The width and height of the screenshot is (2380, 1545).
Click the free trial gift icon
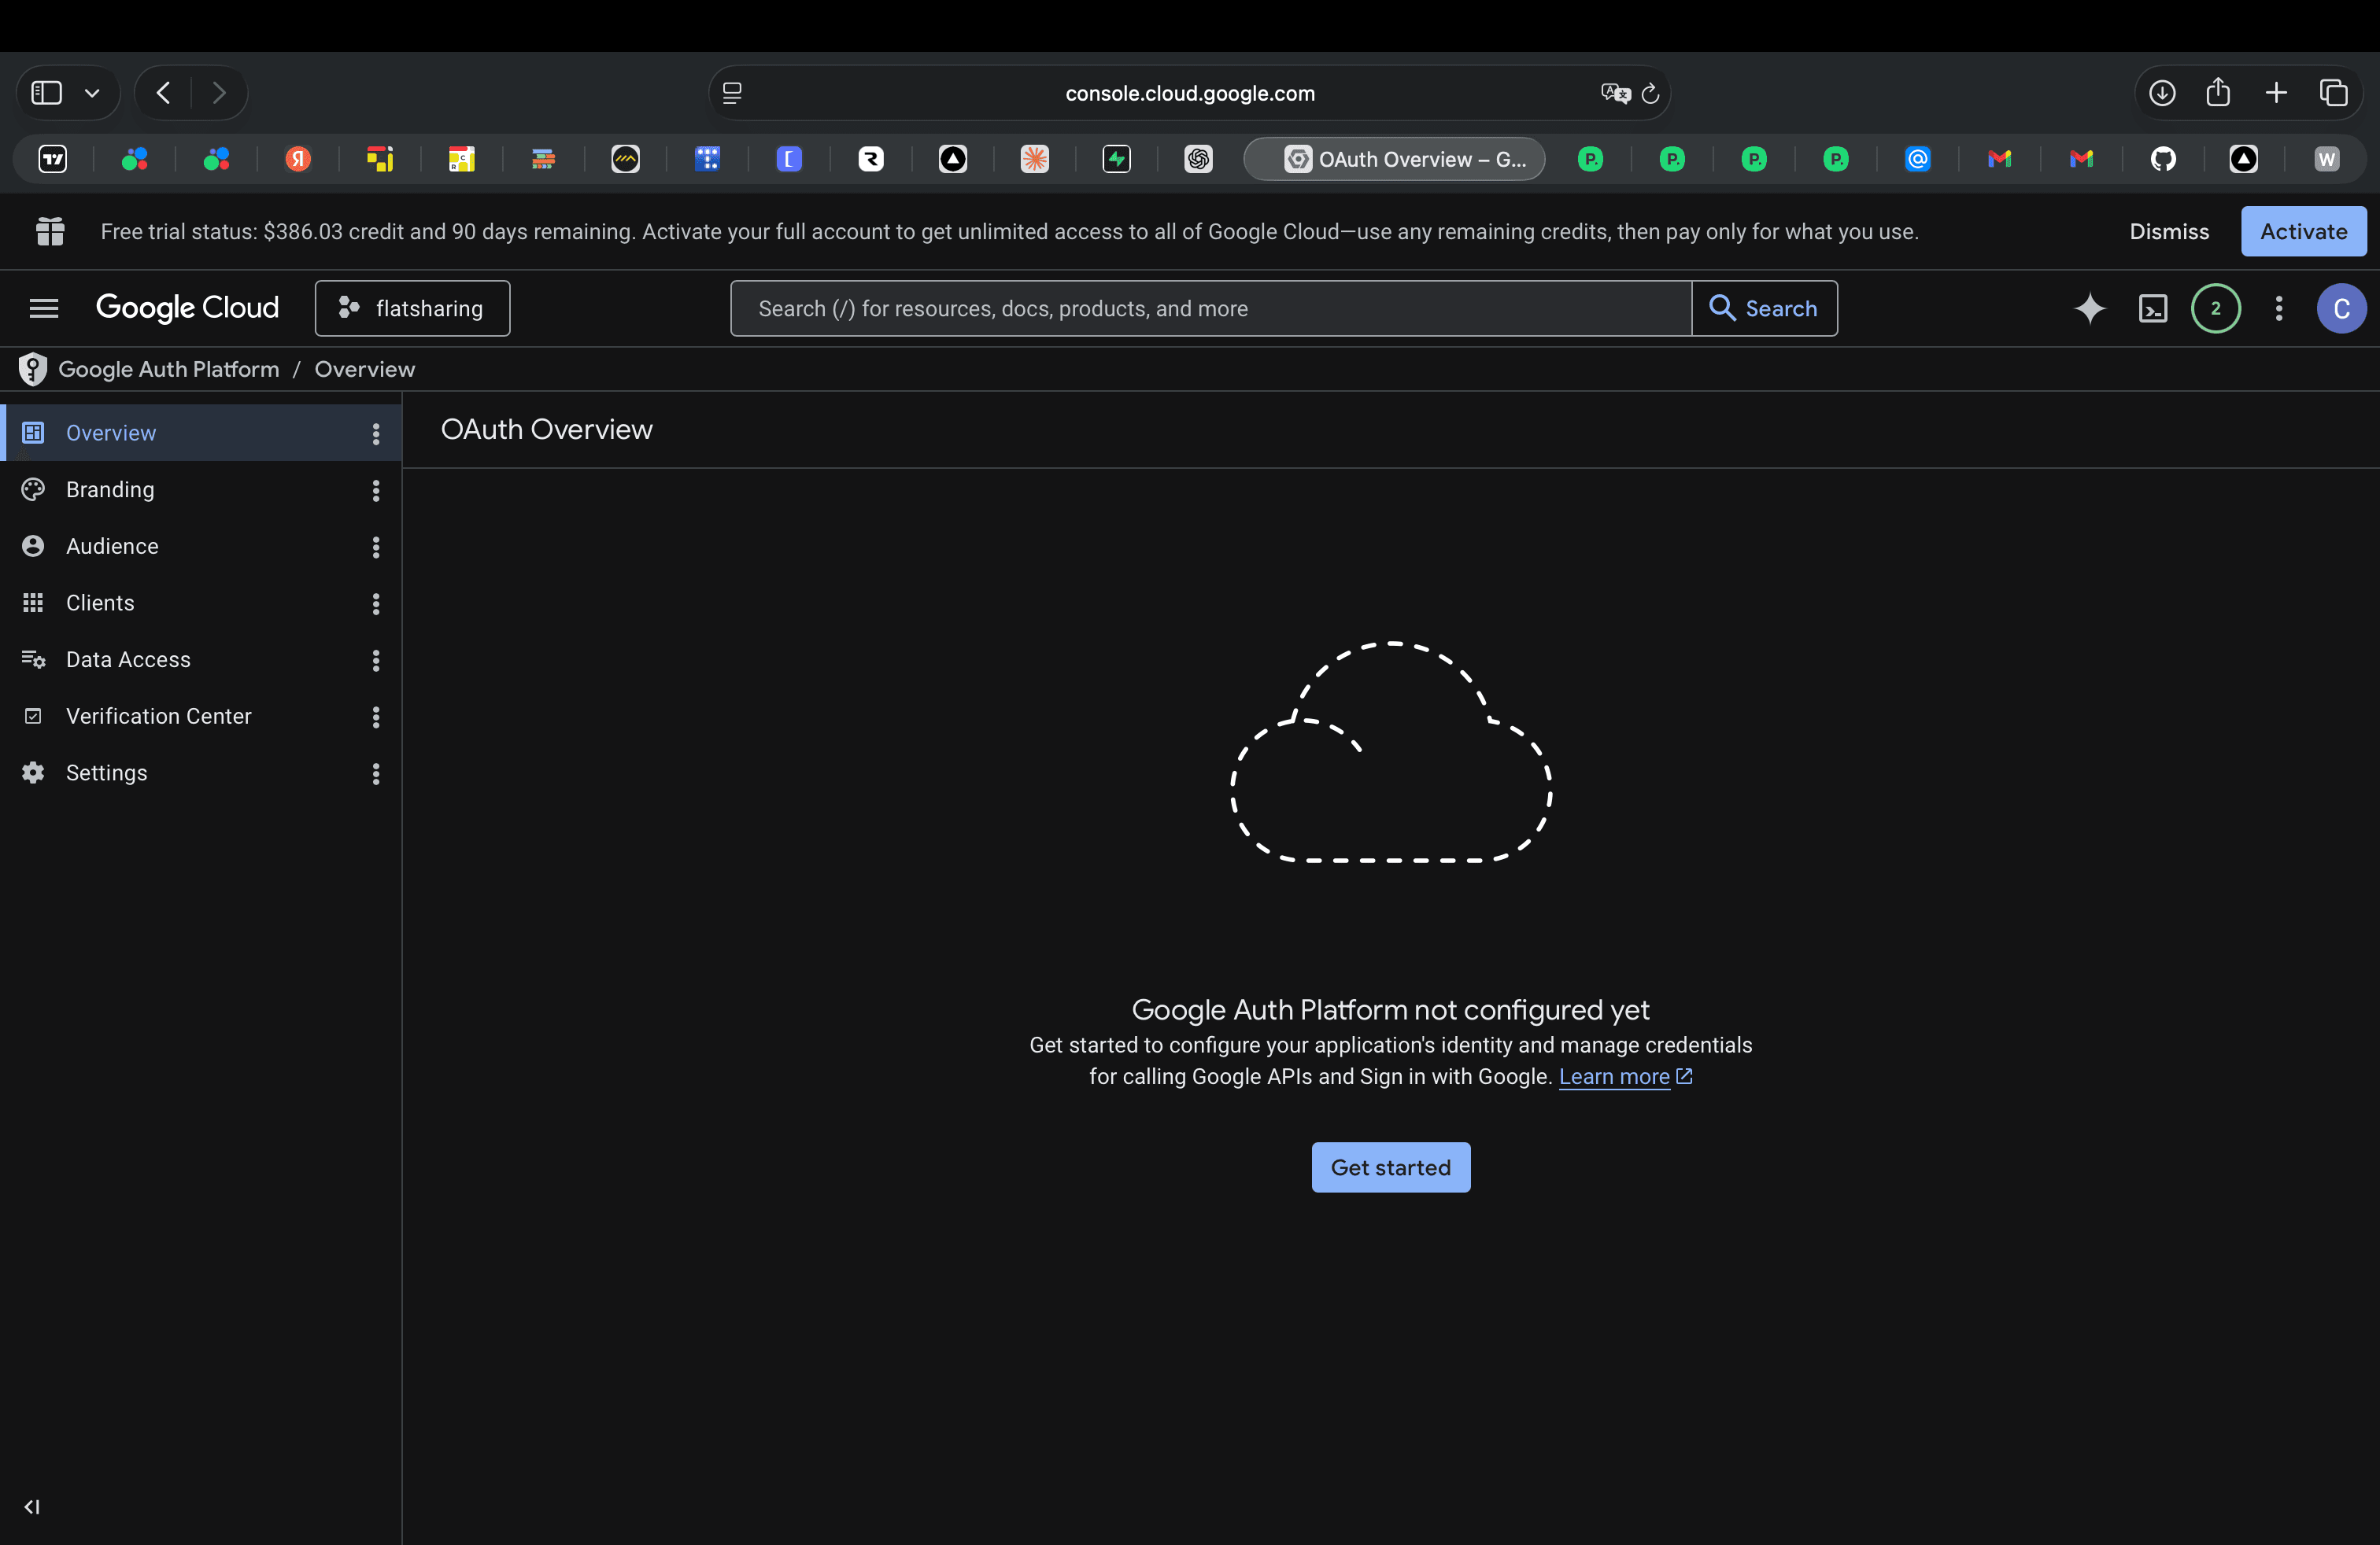[x=50, y=232]
